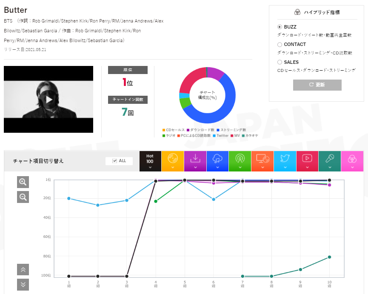Image resolution: width=368 pixels, height=294 pixels.
Task: Click the karaoke data point at week 9
Action: tap(300, 270)
